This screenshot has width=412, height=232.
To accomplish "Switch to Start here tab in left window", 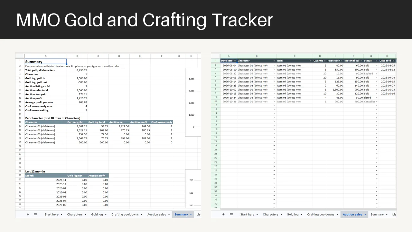I will pyautogui.click(x=51, y=215).
